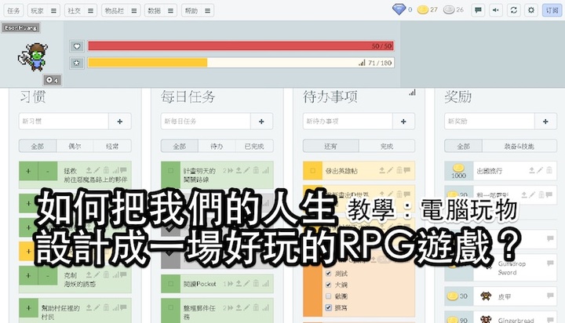Switch to the 已完成 dailies tab
Screen dimensions: 565x323
(254, 146)
